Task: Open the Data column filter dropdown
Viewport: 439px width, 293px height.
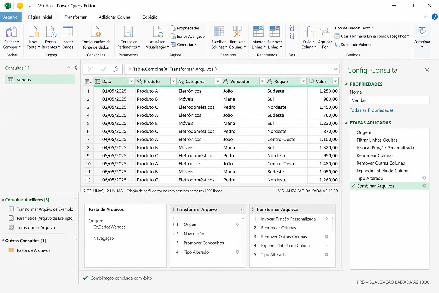Action: [131, 81]
